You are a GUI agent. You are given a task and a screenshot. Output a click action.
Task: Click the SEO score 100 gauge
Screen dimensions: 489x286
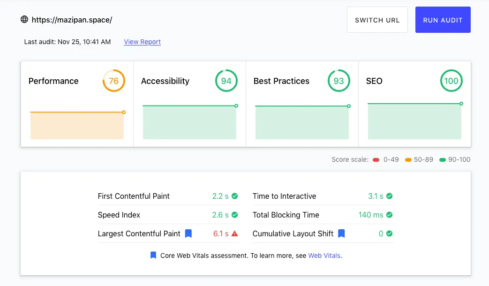pyautogui.click(x=451, y=81)
